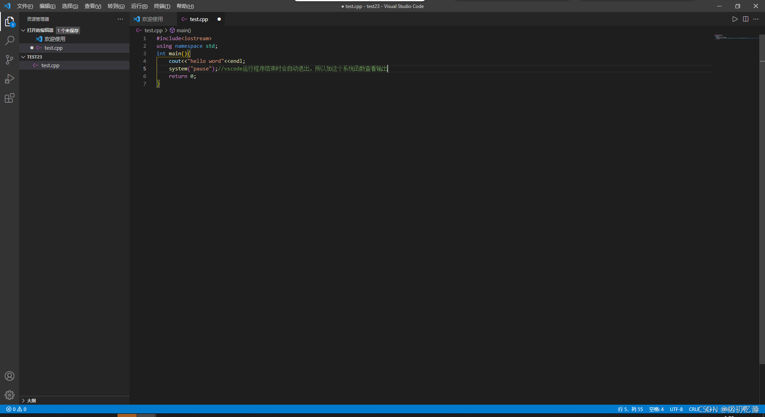Open the Source Control view
The image size is (765, 417).
(10, 60)
